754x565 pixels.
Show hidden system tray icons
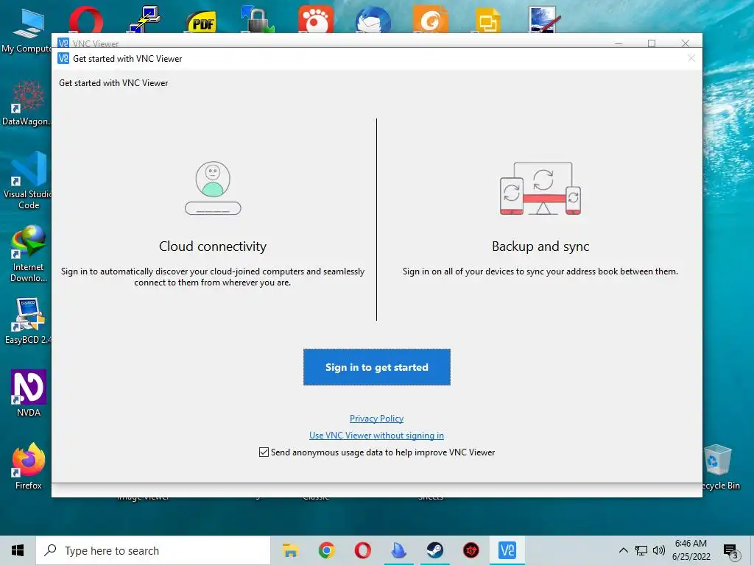(623, 550)
